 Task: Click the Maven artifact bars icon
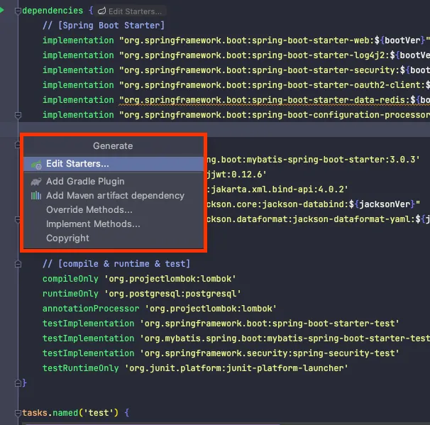click(36, 196)
